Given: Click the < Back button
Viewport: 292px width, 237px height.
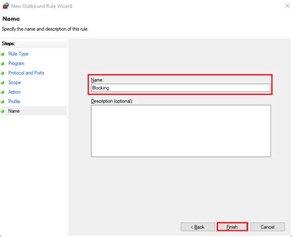Looking at the screenshot, I should click(x=198, y=227).
